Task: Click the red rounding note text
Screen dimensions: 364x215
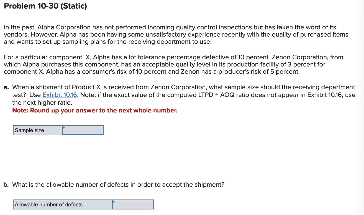Action: pos(94,110)
